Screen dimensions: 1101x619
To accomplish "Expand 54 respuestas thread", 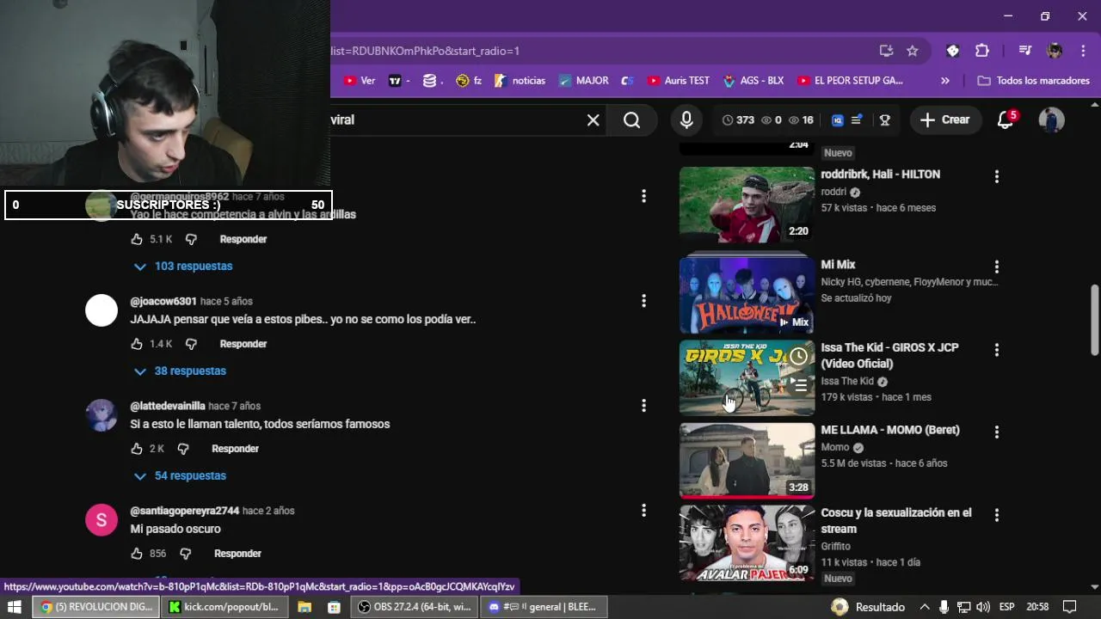I will coord(180,476).
